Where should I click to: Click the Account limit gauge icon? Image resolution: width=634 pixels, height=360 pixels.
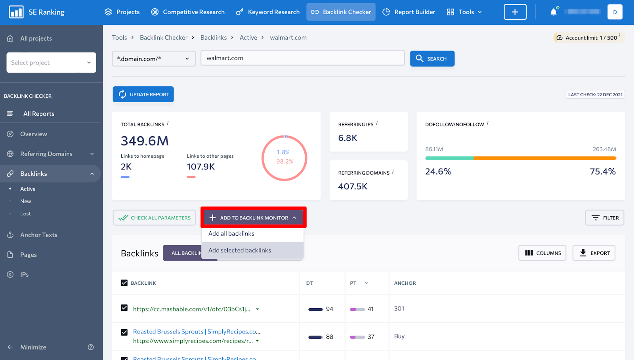pos(560,38)
